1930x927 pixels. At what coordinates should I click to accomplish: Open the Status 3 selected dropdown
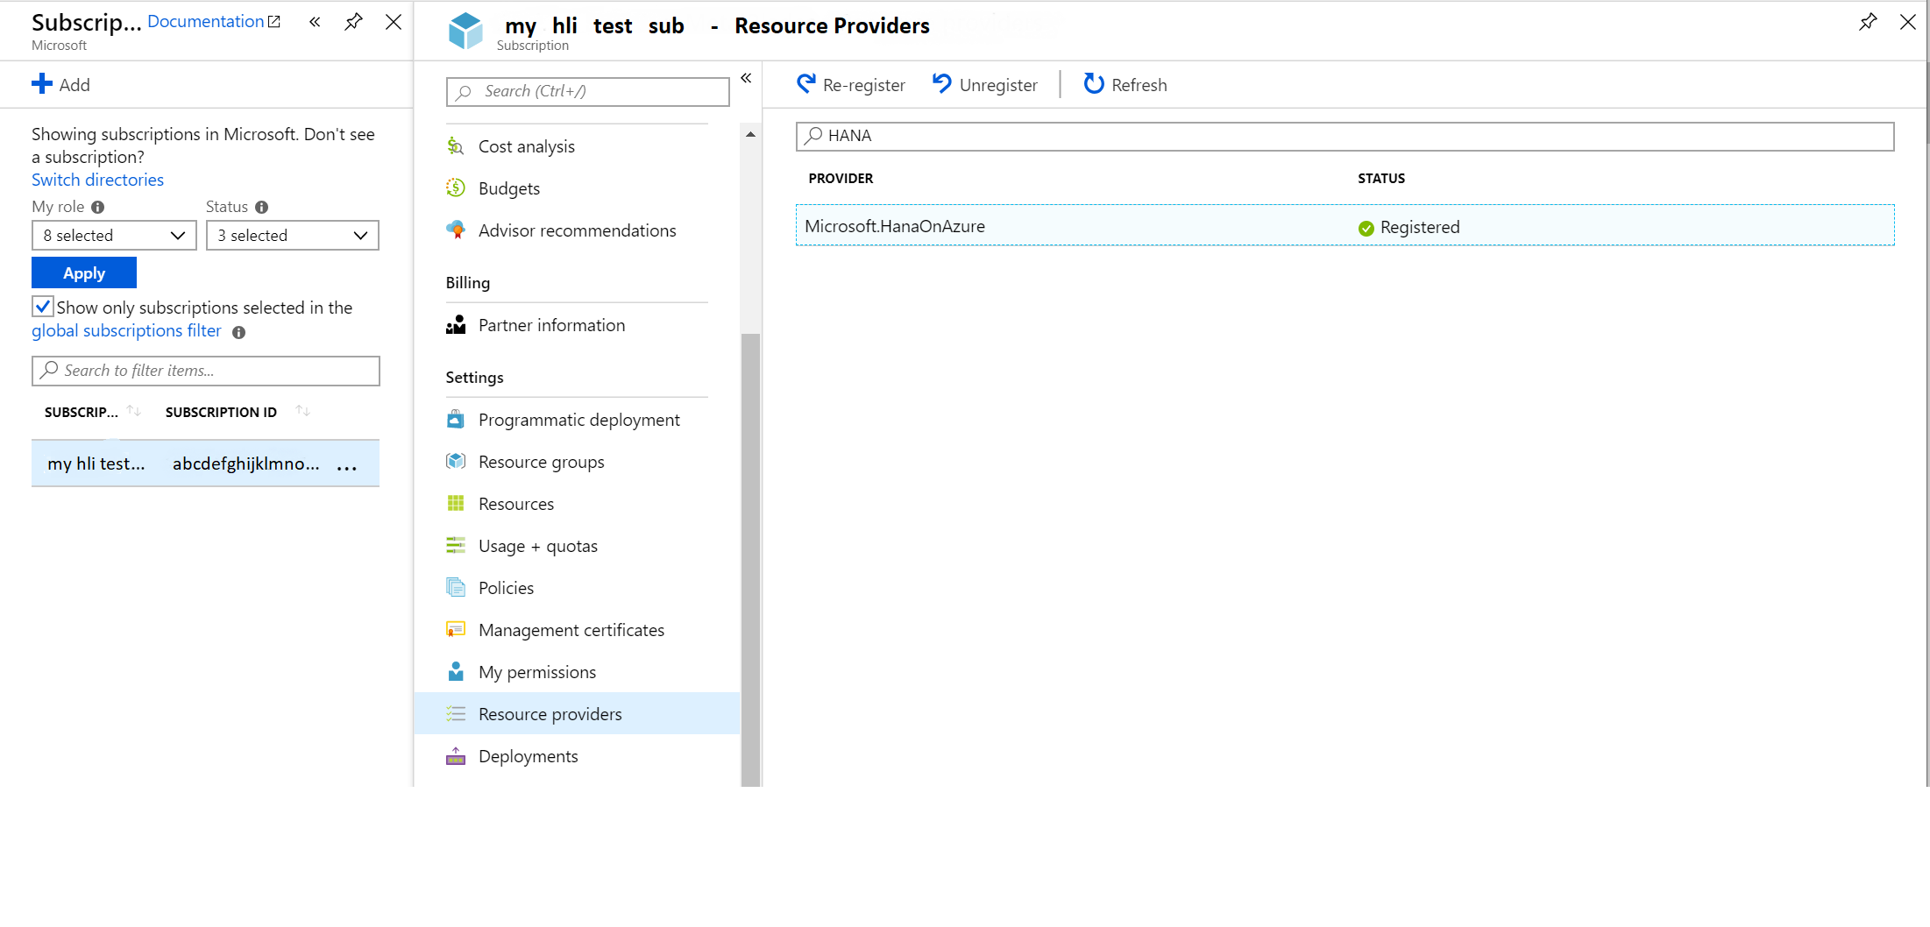click(293, 236)
